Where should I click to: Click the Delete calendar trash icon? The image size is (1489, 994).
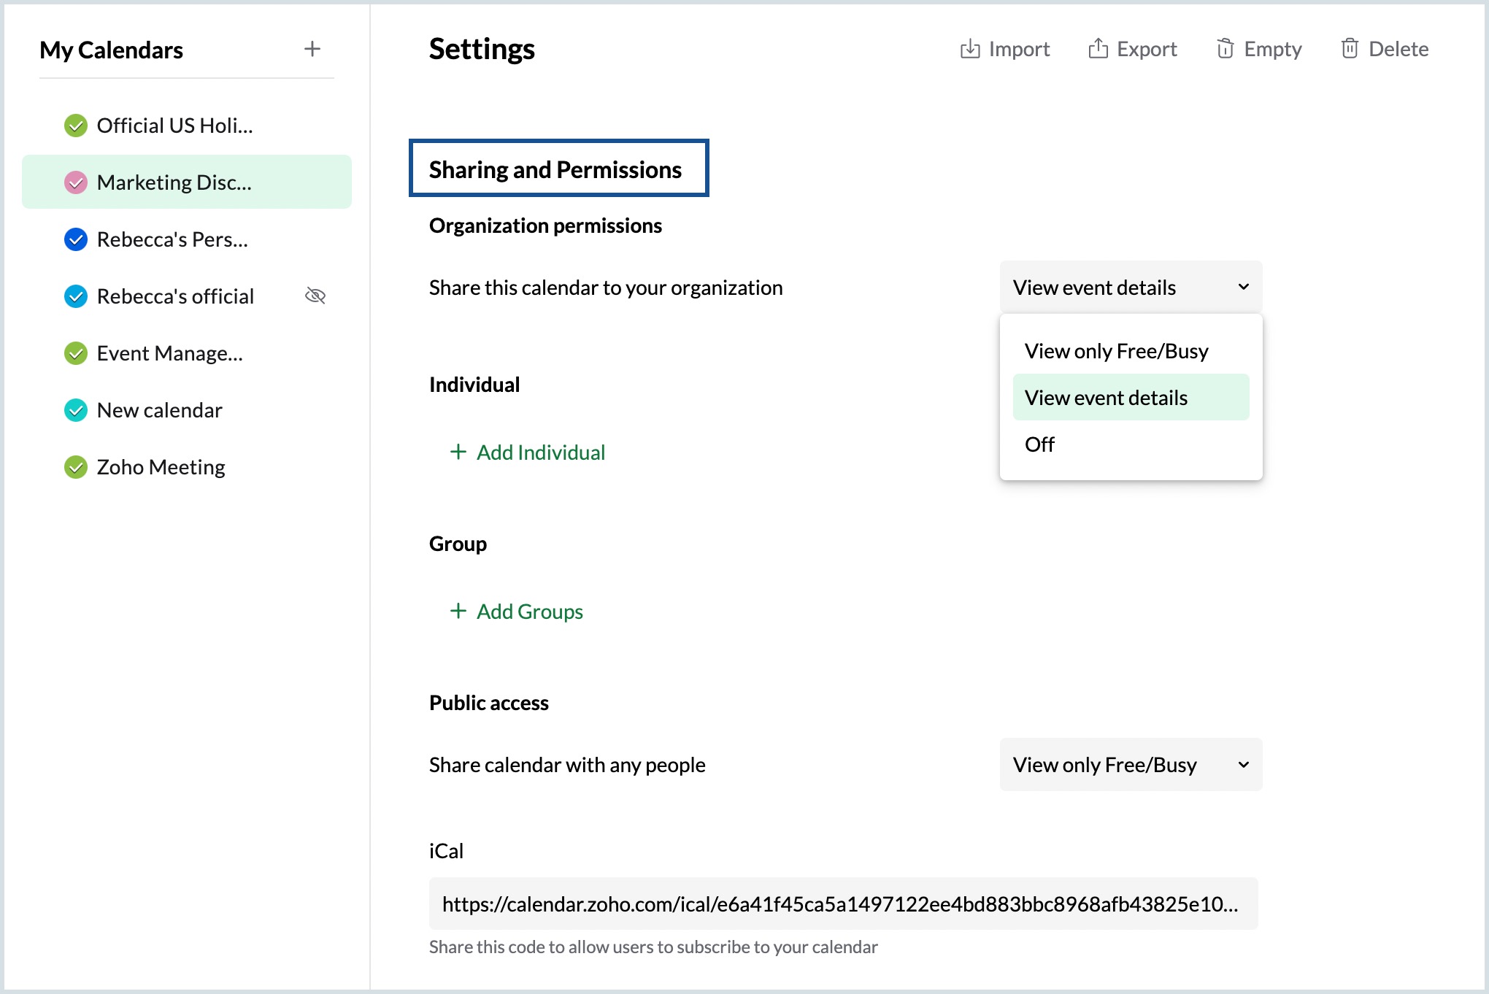tap(1350, 49)
